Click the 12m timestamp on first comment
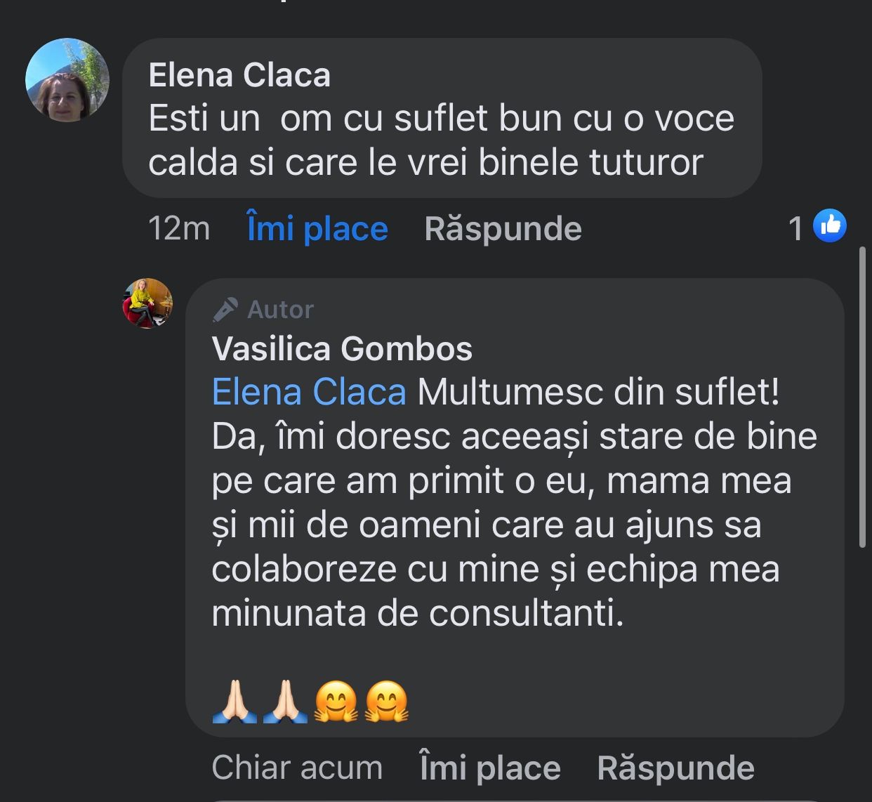This screenshot has width=872, height=802. pyautogui.click(x=179, y=229)
